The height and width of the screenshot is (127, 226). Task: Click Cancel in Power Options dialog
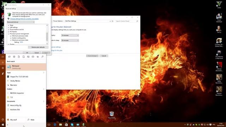tap(37, 53)
